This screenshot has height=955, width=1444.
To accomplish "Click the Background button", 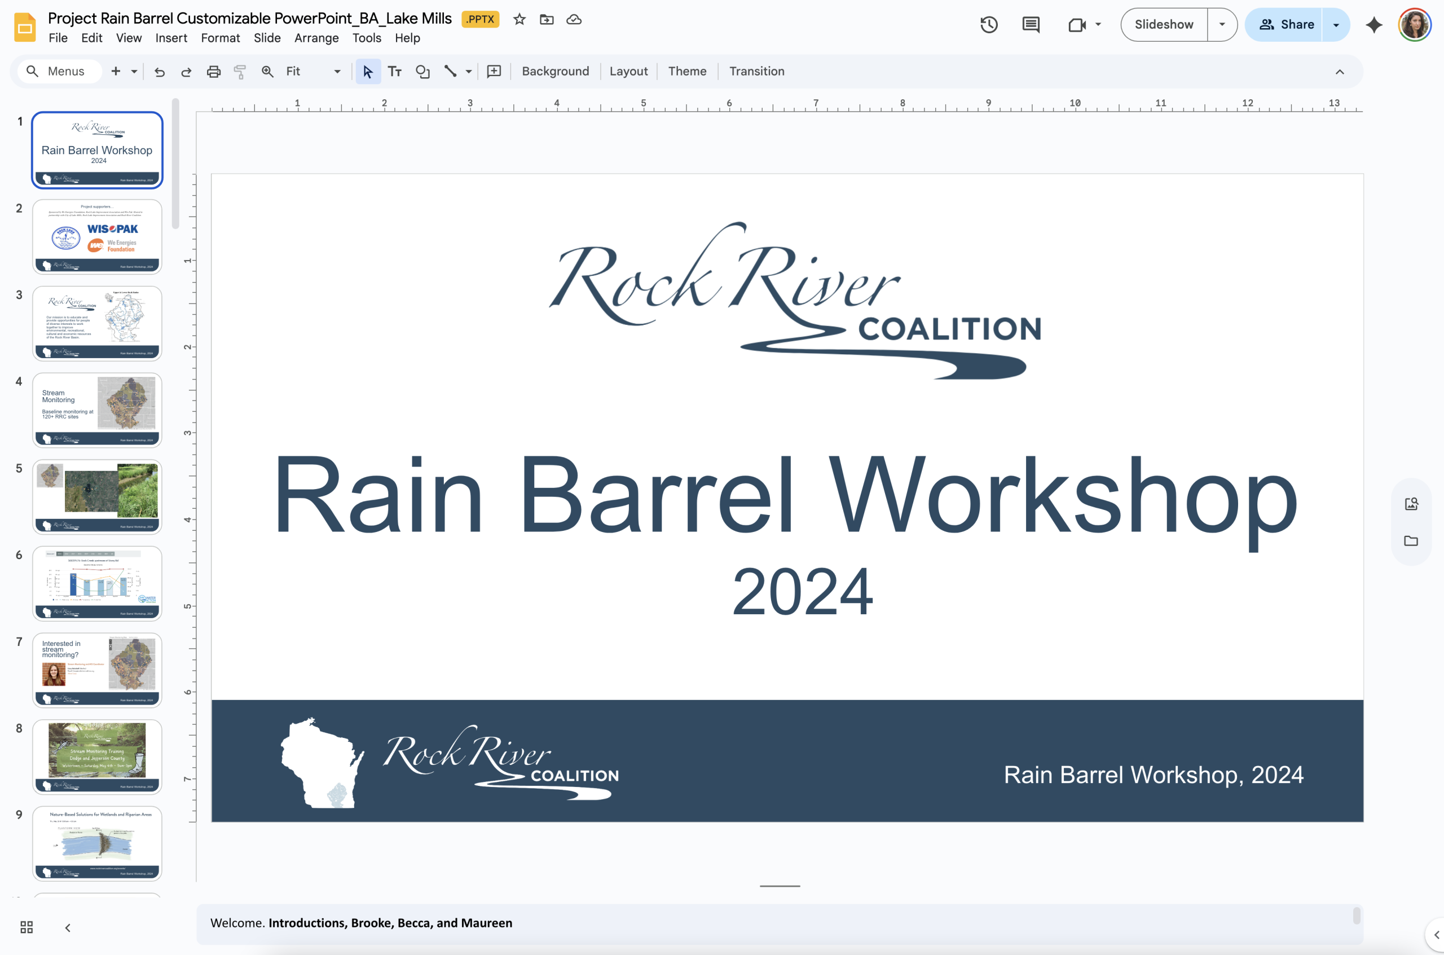I will [x=555, y=71].
